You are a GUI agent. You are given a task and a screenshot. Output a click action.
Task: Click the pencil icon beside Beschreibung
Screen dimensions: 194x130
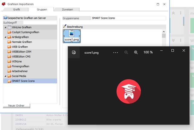(x=64, y=27)
